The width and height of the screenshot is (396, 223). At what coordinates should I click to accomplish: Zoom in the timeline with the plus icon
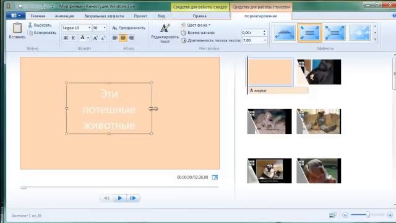[x=390, y=215]
